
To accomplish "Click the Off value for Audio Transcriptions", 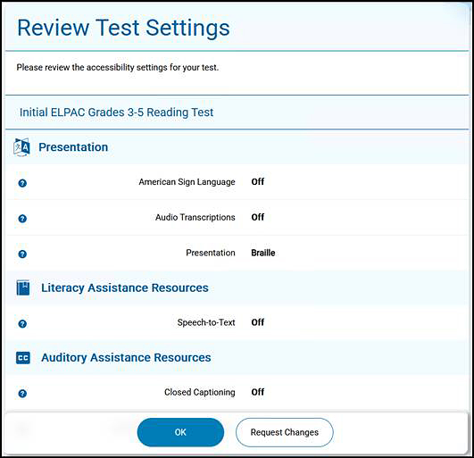I will [x=258, y=217].
